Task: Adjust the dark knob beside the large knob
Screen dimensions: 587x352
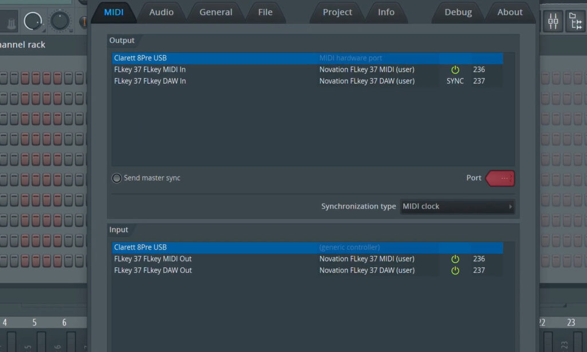Action: [x=60, y=21]
